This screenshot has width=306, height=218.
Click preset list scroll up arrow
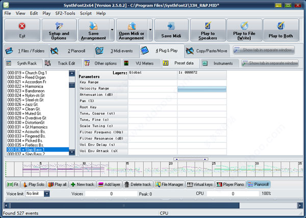click(72, 74)
